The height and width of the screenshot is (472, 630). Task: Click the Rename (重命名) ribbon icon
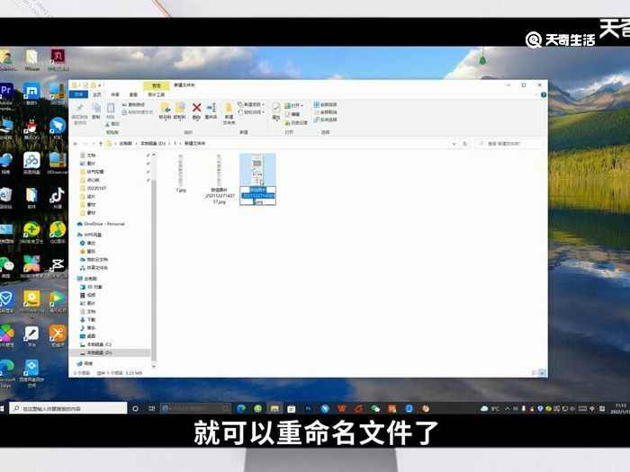tap(211, 108)
